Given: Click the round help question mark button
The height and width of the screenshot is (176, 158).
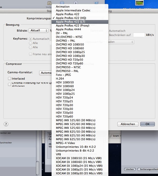Looking at the screenshot, I should 6,124.
